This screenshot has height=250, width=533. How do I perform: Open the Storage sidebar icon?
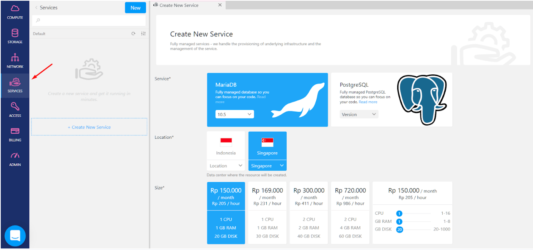15,36
